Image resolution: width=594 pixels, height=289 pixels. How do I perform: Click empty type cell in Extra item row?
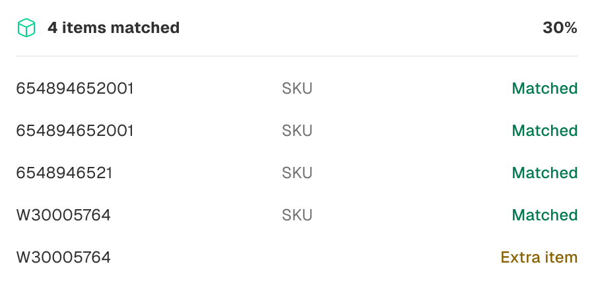coord(297,257)
